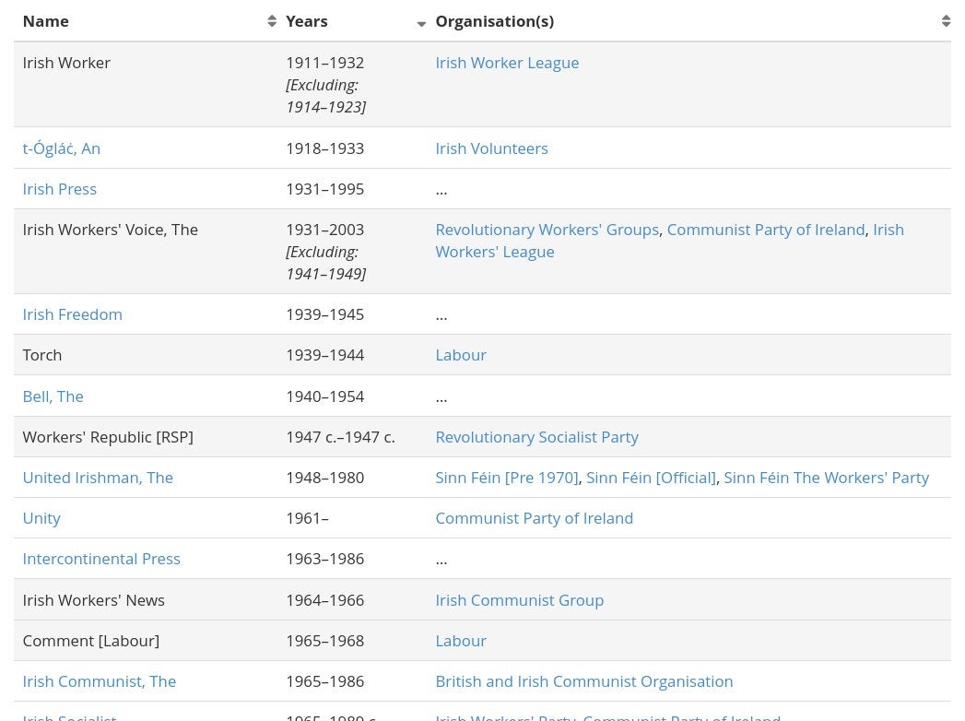
Task: Open the Revolutionary Workers' Groups link
Action: coord(547,230)
